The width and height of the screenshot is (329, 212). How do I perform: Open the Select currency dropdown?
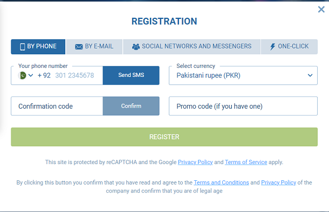(x=243, y=75)
